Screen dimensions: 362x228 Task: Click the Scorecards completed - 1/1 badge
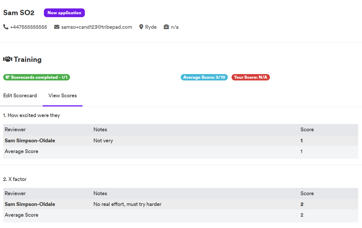[37, 77]
